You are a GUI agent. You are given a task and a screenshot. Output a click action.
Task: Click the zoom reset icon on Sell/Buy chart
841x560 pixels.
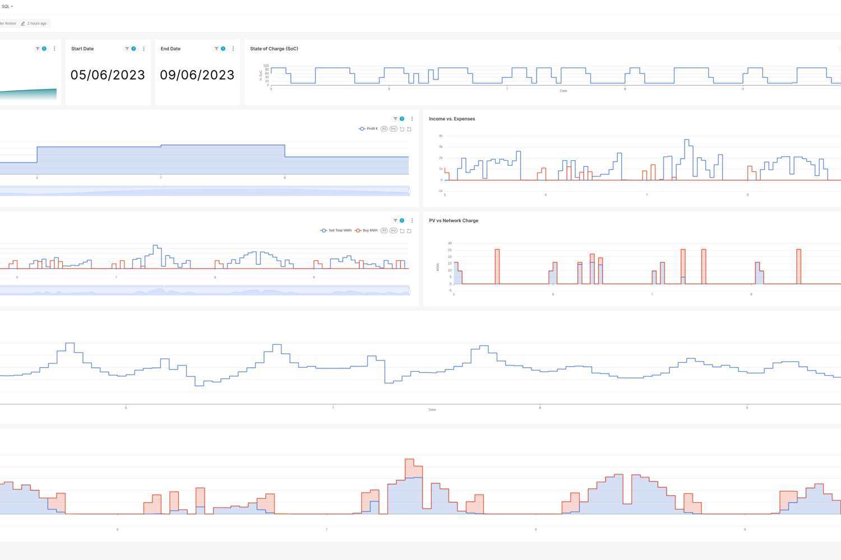[x=409, y=231]
